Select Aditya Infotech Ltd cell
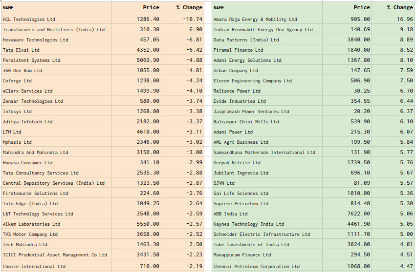Image resolution: width=417 pixels, height=272 pixels. click(56, 122)
